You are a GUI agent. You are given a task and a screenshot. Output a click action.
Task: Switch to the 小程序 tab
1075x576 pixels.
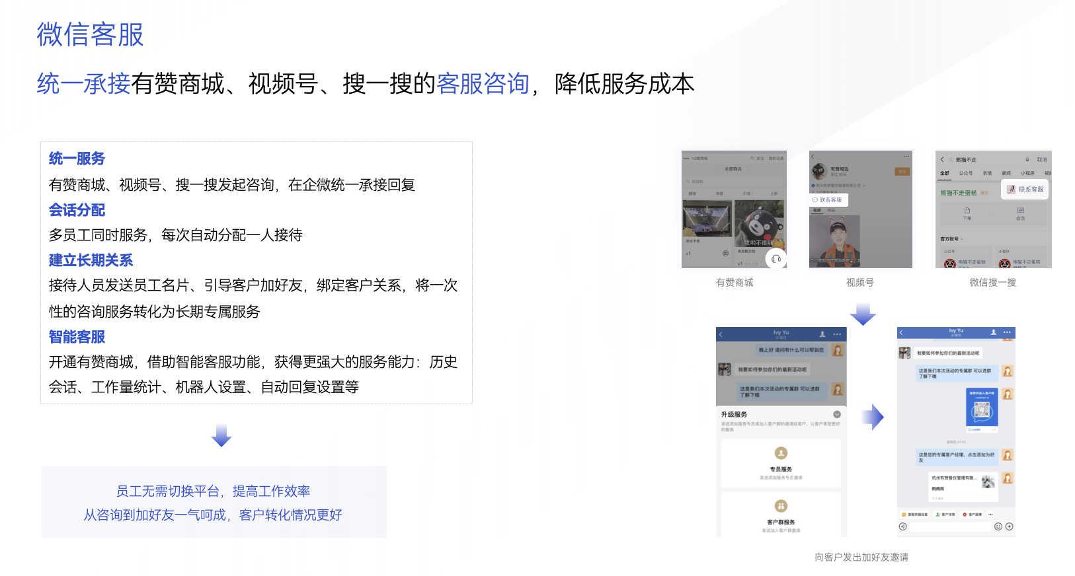click(x=1027, y=173)
